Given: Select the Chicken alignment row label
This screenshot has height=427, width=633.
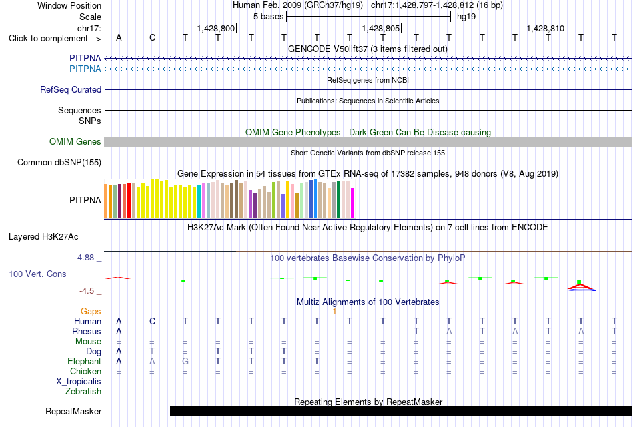Looking at the screenshot, I should click(85, 371).
